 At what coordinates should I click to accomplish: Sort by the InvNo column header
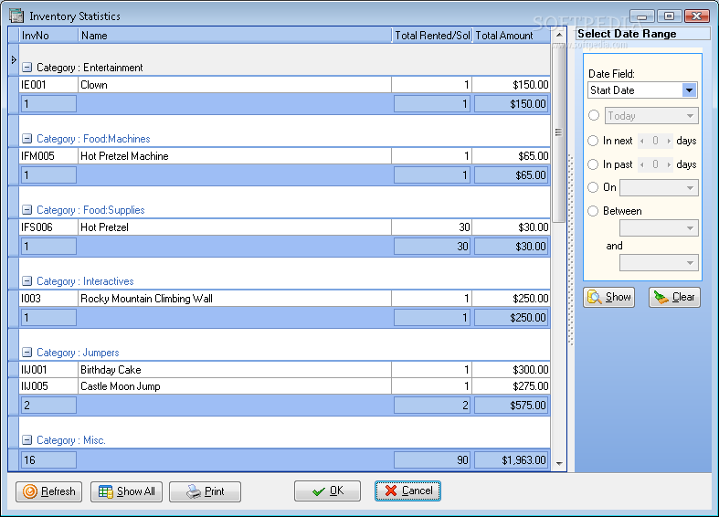[48, 36]
